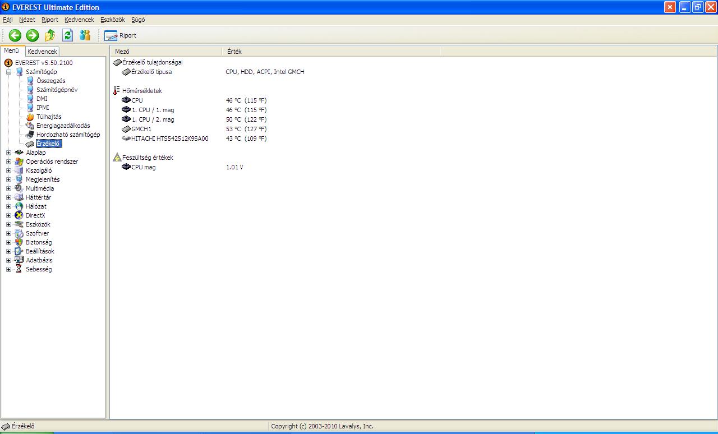Expand the Operációs rendszer tree node
Screen dimensions: 718x434
pyautogui.click(x=8, y=161)
